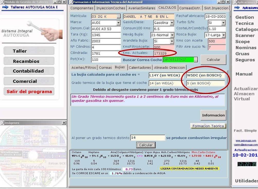Image resolution: width=258 pixels, height=189 pixels.
Task: Open Scanner in the Aplicaciones panel
Action: [245, 35]
